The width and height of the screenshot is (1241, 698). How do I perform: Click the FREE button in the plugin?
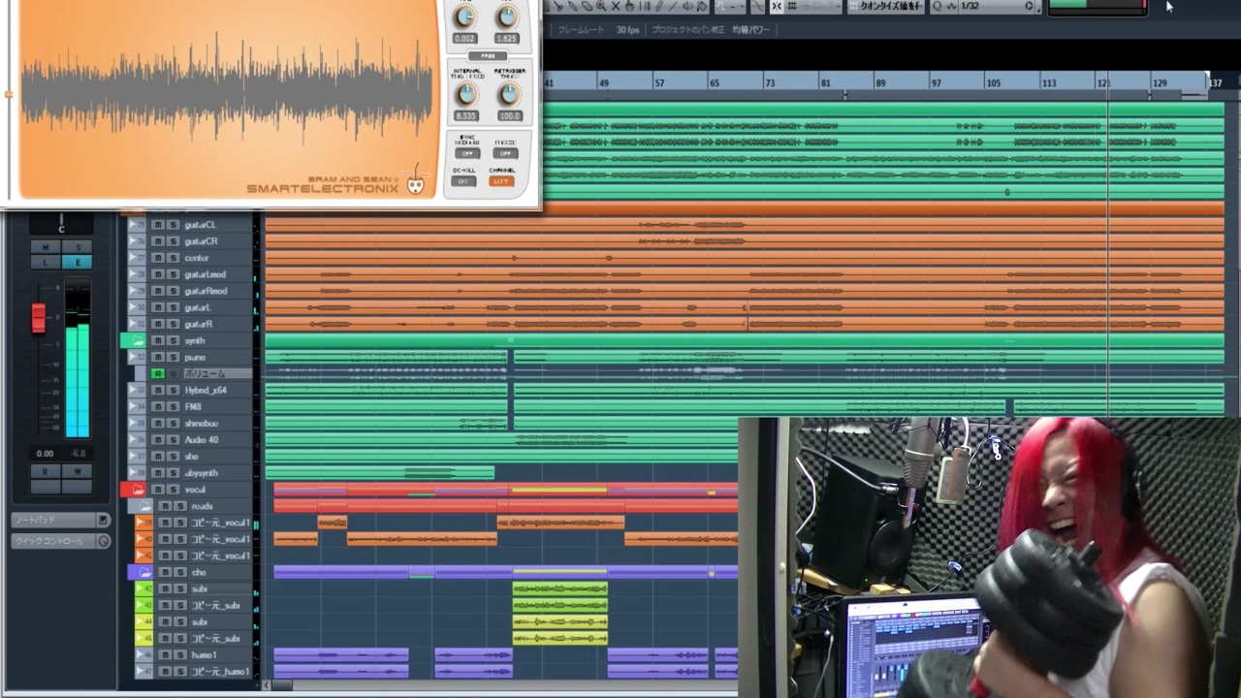coord(488,56)
